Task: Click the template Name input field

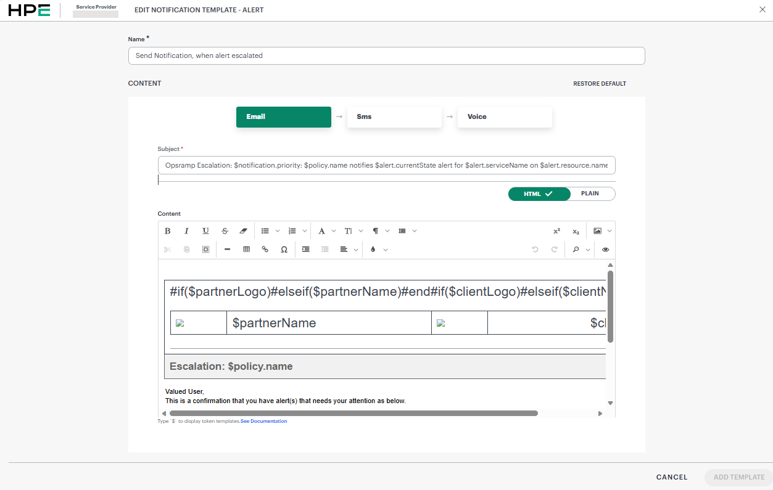Action: [387, 55]
